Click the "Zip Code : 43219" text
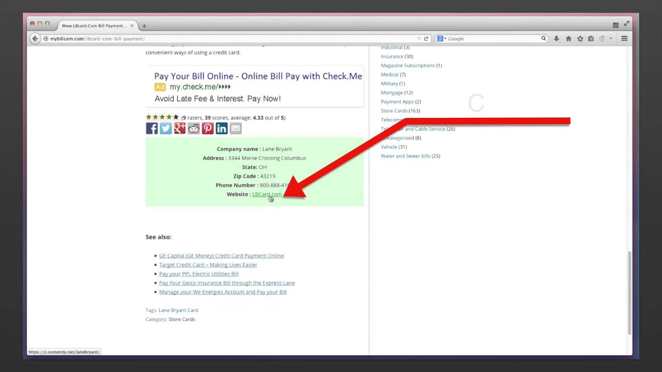Viewport: 662px width, 372px height. [254, 176]
